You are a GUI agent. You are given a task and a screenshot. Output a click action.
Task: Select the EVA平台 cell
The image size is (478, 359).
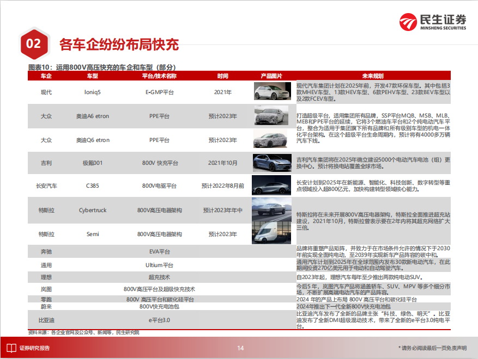pyautogui.click(x=160, y=252)
